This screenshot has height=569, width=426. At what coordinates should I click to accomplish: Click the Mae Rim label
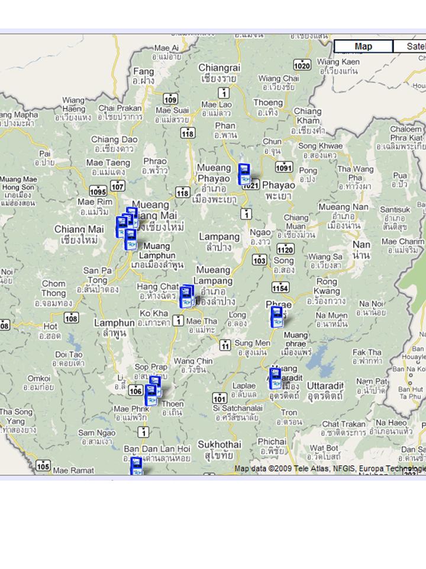click(95, 206)
